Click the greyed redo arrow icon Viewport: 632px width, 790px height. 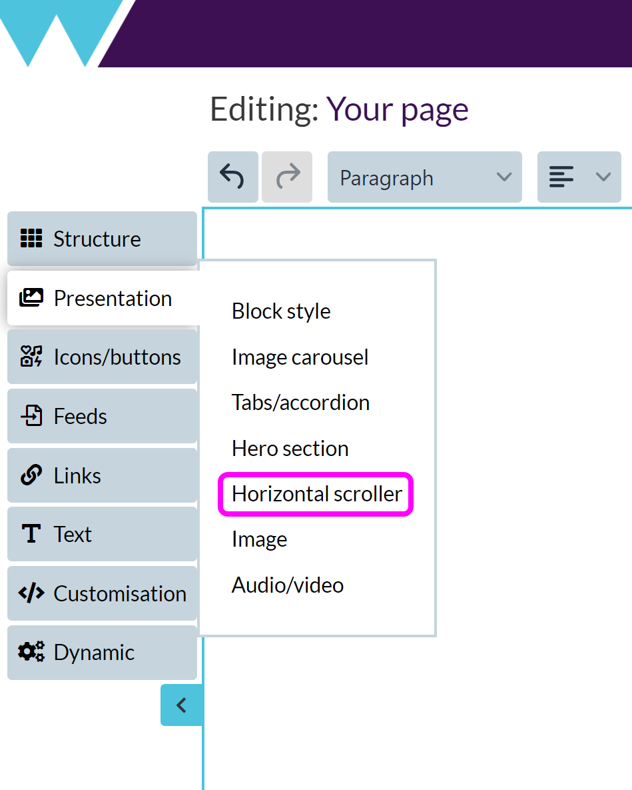pos(287,177)
